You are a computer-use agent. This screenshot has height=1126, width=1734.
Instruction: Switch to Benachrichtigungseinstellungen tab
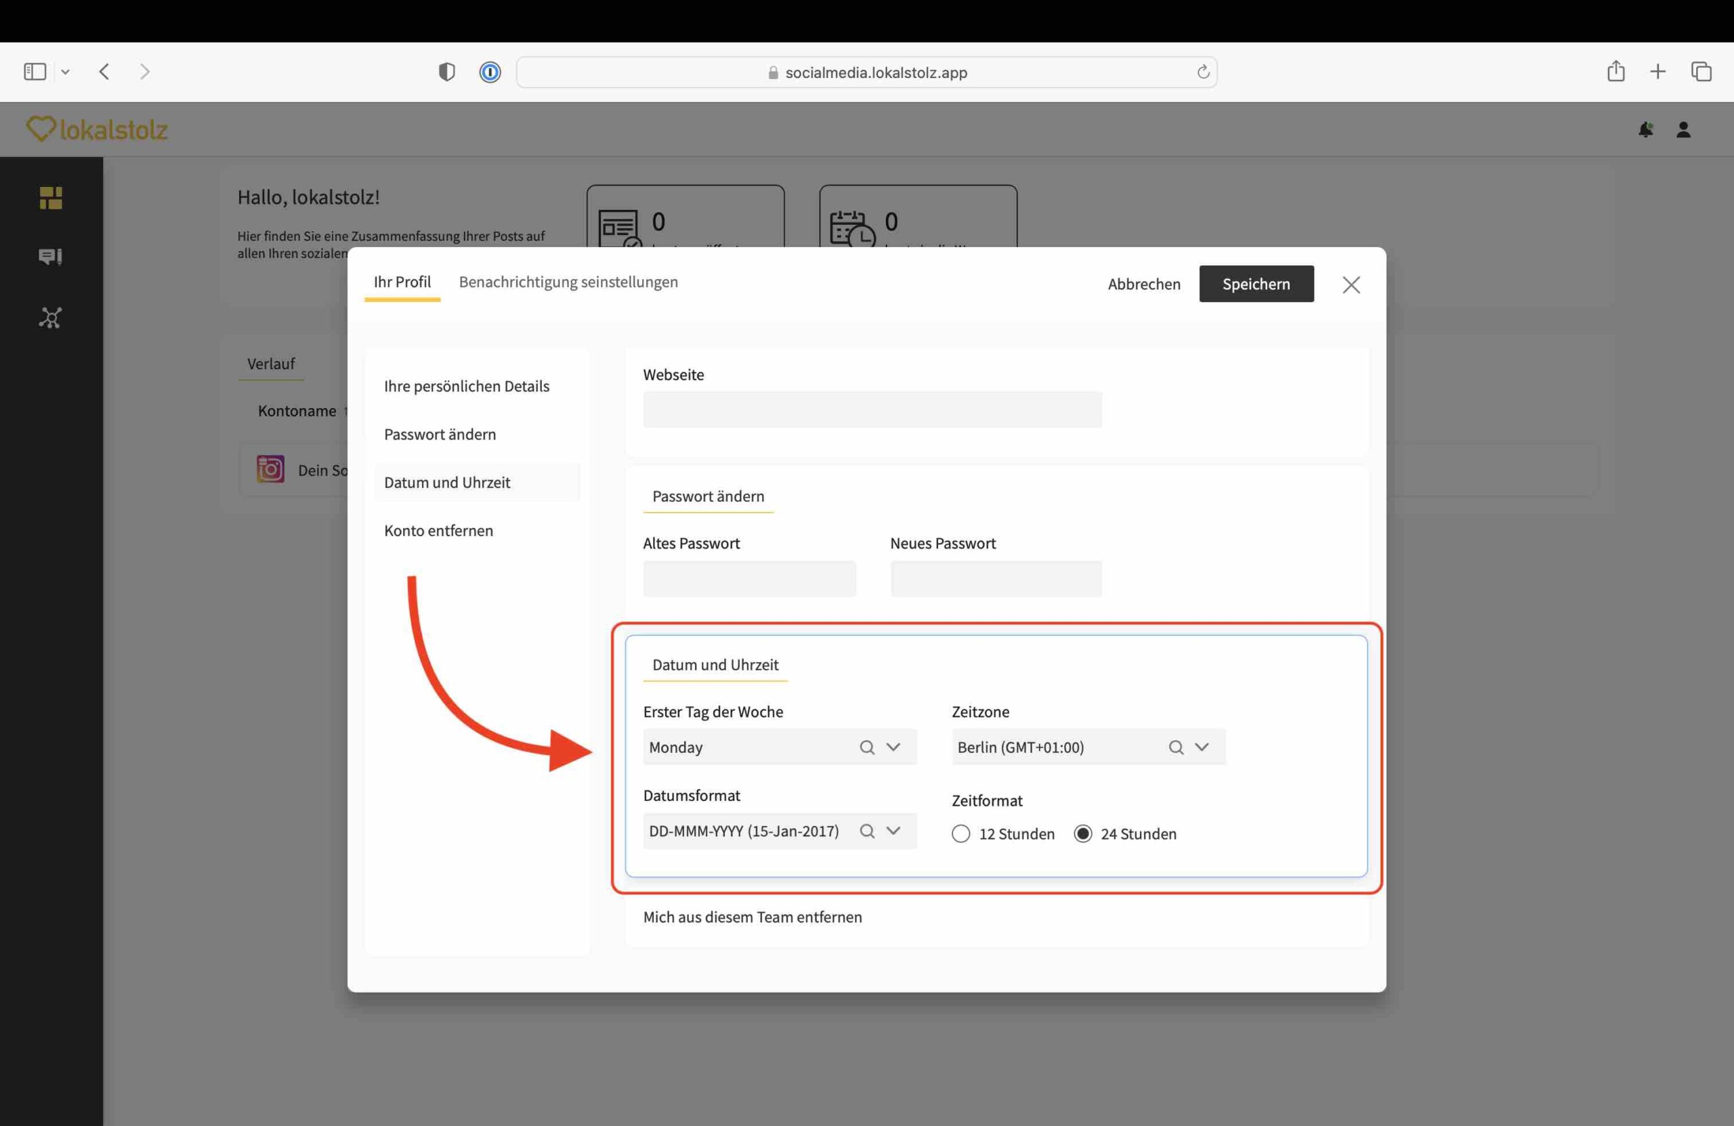(x=568, y=282)
